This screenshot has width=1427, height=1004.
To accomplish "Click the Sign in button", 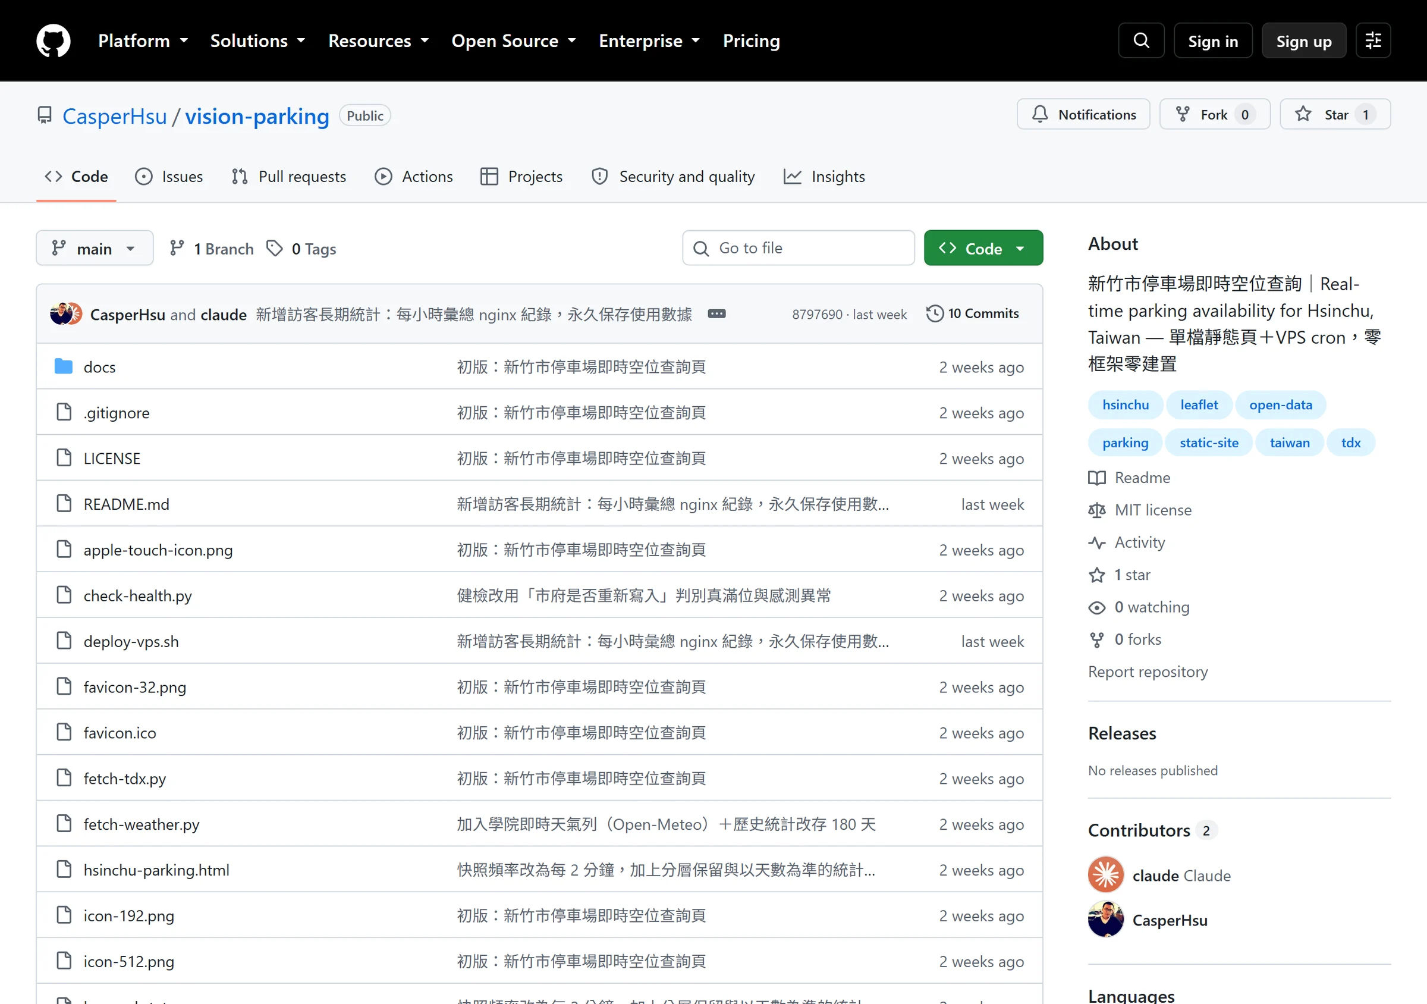I will [x=1212, y=41].
